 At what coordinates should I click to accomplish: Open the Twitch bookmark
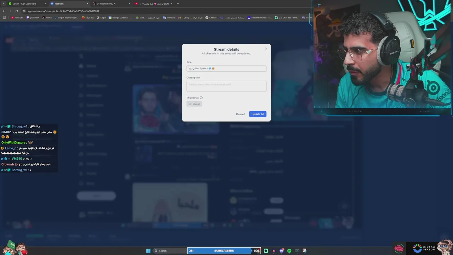33,18
